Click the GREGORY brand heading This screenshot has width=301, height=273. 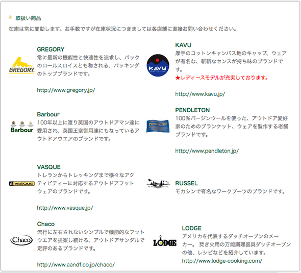click(51, 49)
